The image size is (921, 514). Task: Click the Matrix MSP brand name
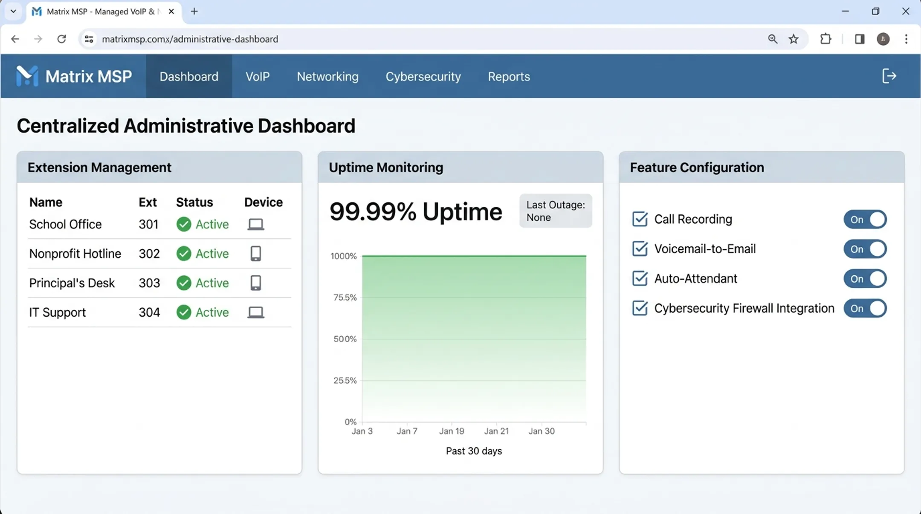[x=89, y=76]
